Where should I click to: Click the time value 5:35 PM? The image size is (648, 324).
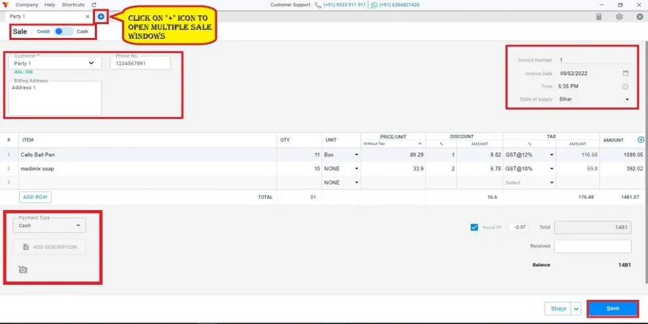tap(568, 86)
